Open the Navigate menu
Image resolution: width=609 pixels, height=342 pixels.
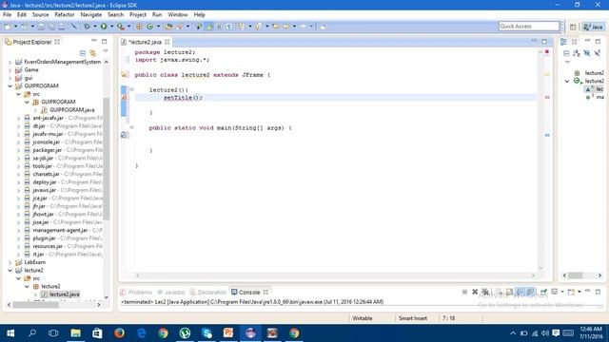click(91, 15)
